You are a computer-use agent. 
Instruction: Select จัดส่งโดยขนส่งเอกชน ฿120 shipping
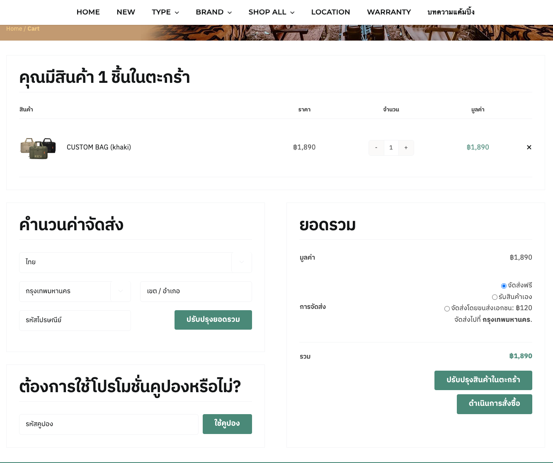point(447,309)
